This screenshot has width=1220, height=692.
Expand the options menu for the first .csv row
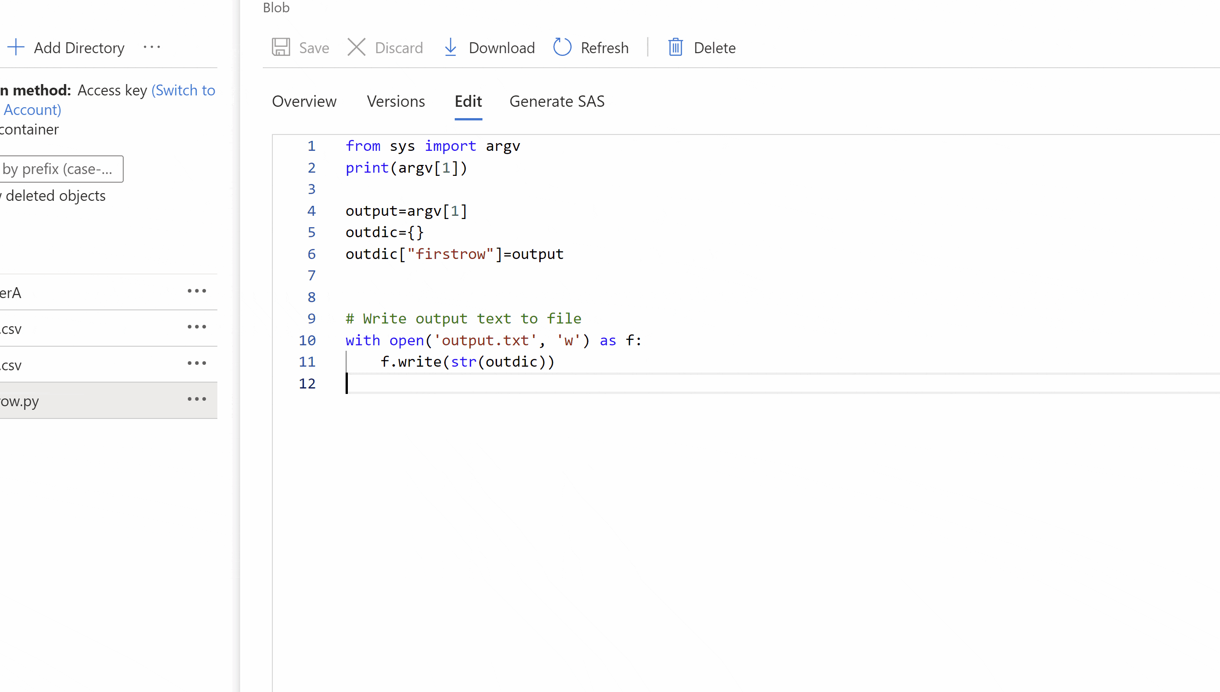(x=196, y=327)
